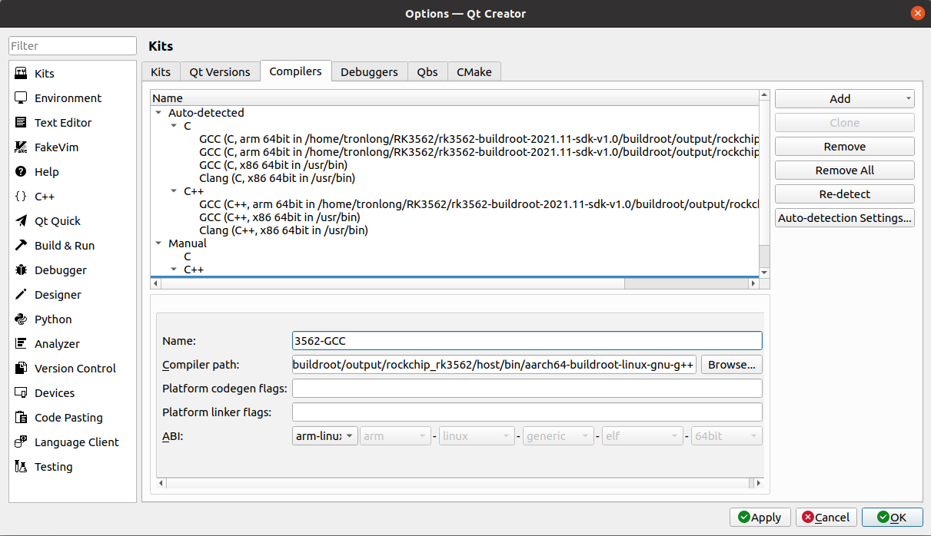Open the Testing settings category
931x536 pixels.
coord(72,467)
